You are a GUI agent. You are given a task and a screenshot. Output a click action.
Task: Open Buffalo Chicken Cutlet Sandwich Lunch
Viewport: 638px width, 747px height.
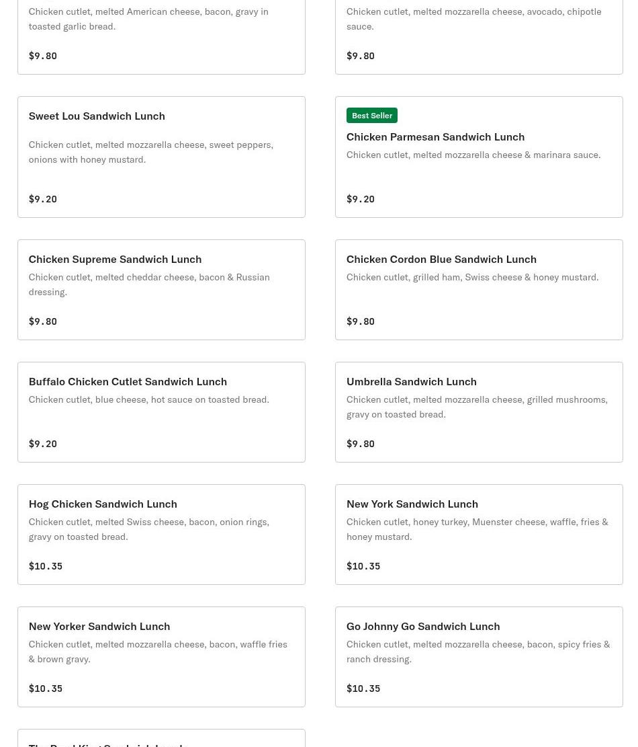coord(161,412)
